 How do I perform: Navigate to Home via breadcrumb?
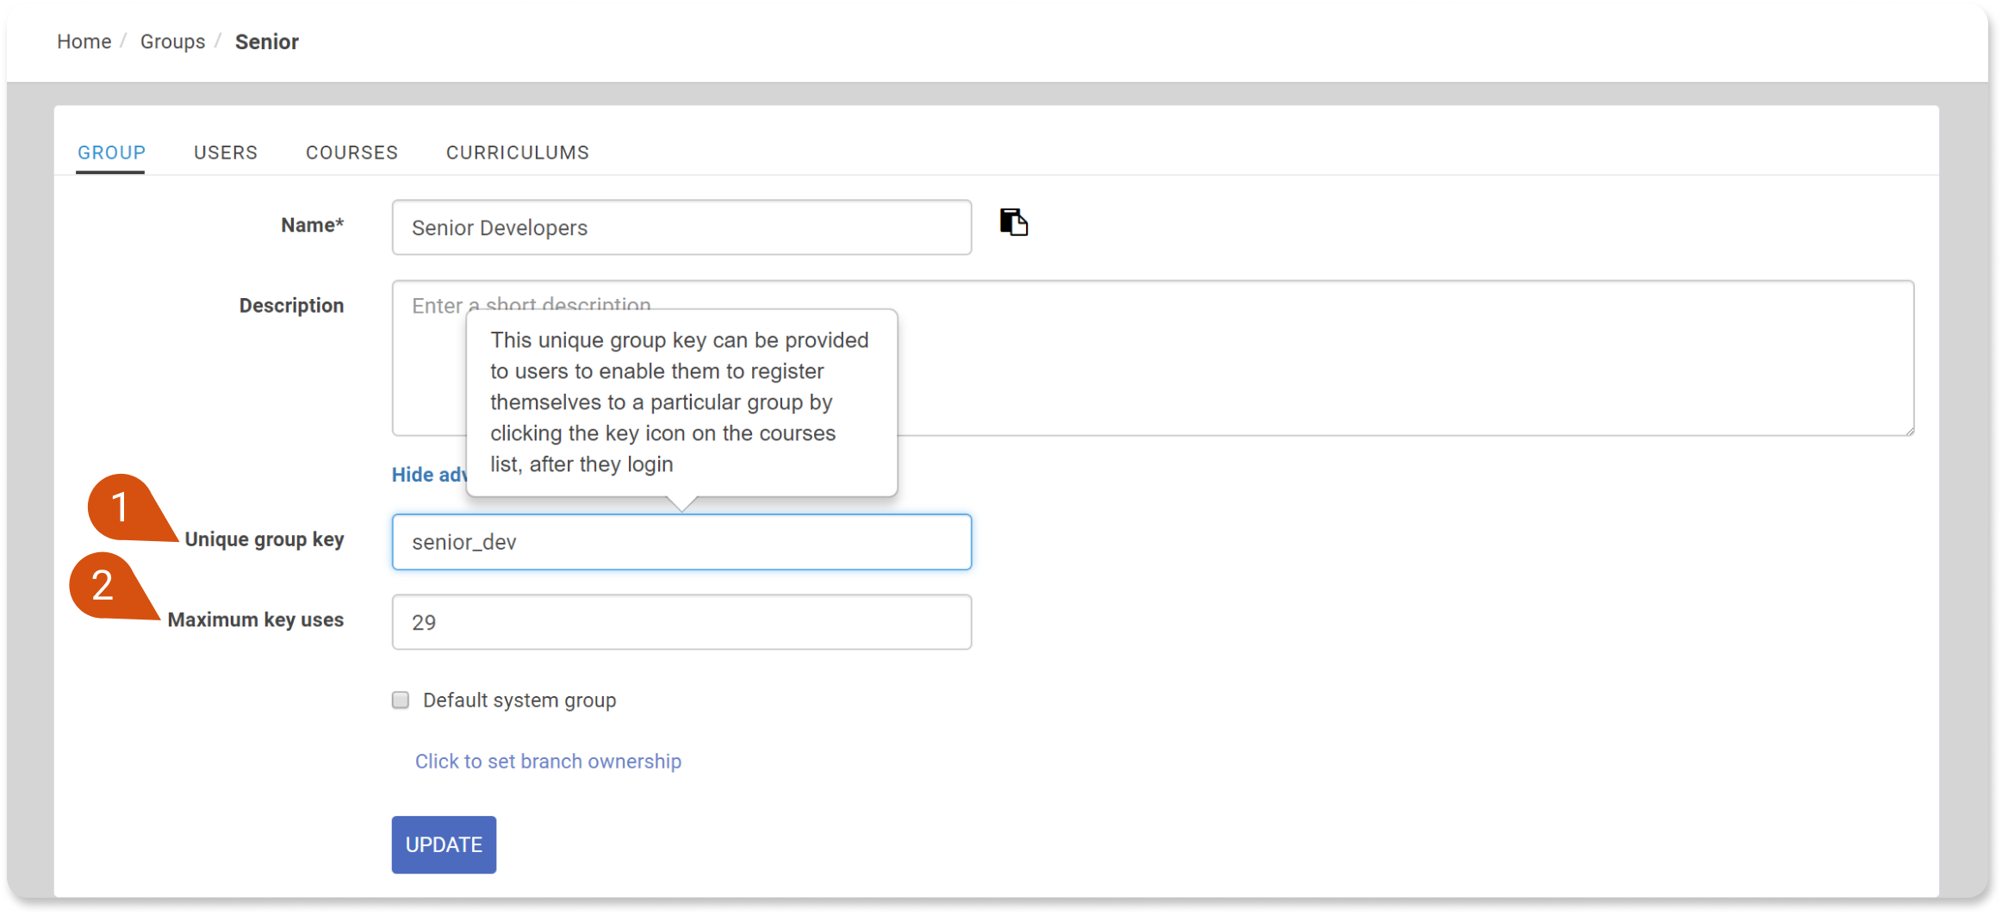84,40
